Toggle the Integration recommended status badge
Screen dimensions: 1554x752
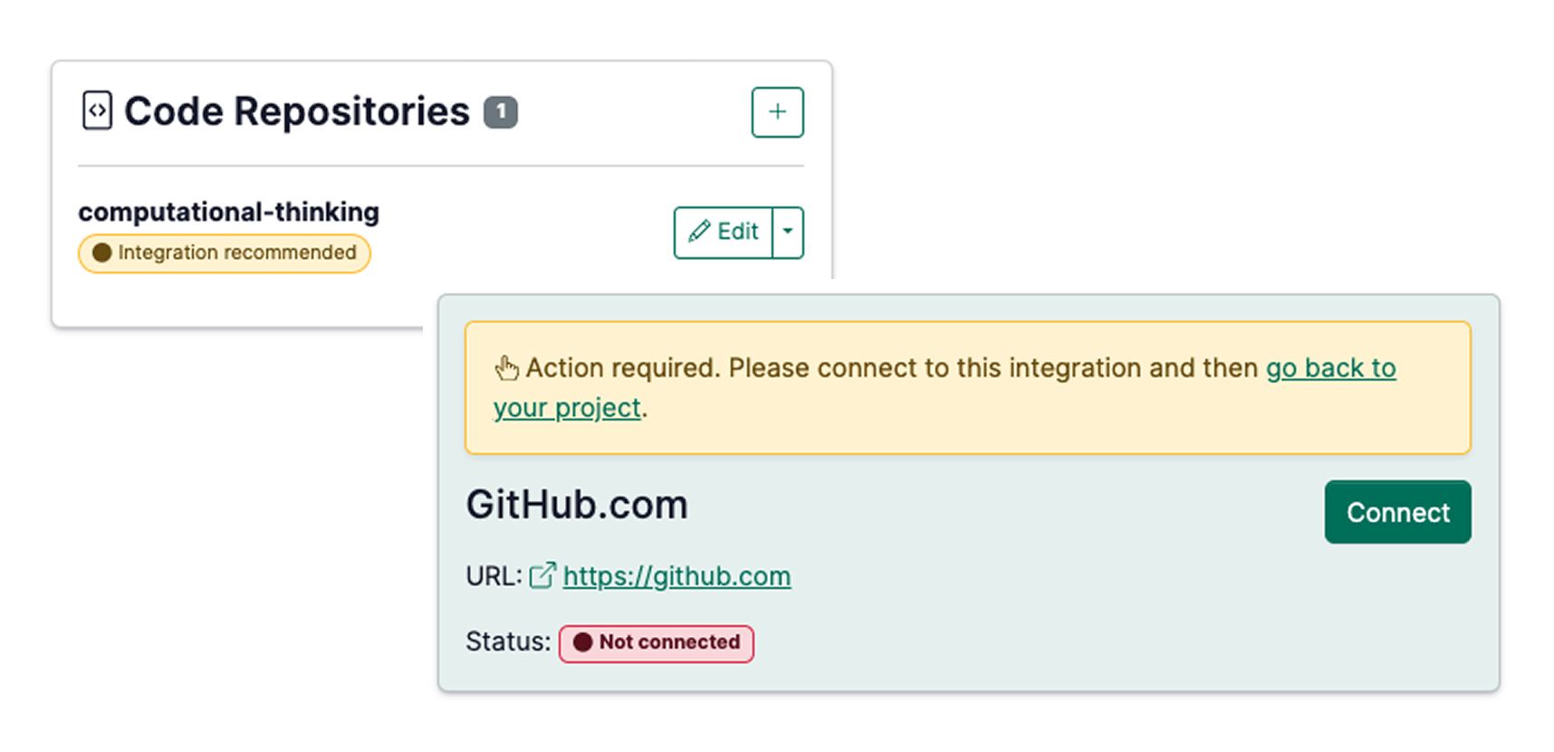click(x=224, y=253)
